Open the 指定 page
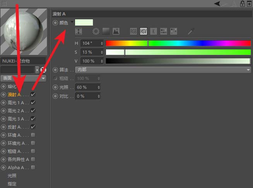The image size is (253, 188). (x=12, y=184)
